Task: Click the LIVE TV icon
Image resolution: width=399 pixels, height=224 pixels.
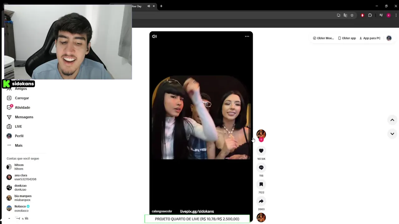Action: point(9,126)
